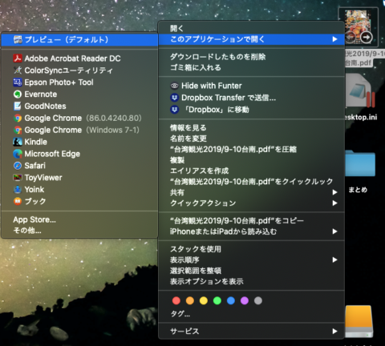Apply the green tag color
The width and height of the screenshot is (385, 346).
217,300
